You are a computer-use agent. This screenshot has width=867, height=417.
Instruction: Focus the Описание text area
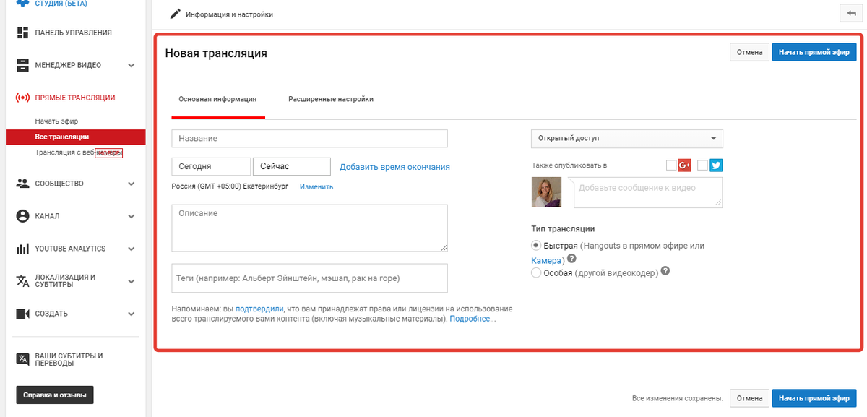(x=309, y=228)
